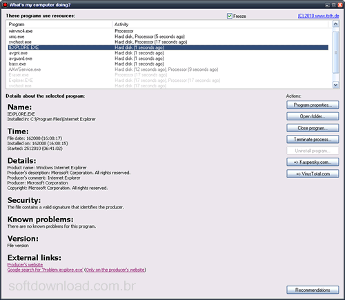Select the winvnc4.exe row
The image size is (345, 300).
pos(168,31)
